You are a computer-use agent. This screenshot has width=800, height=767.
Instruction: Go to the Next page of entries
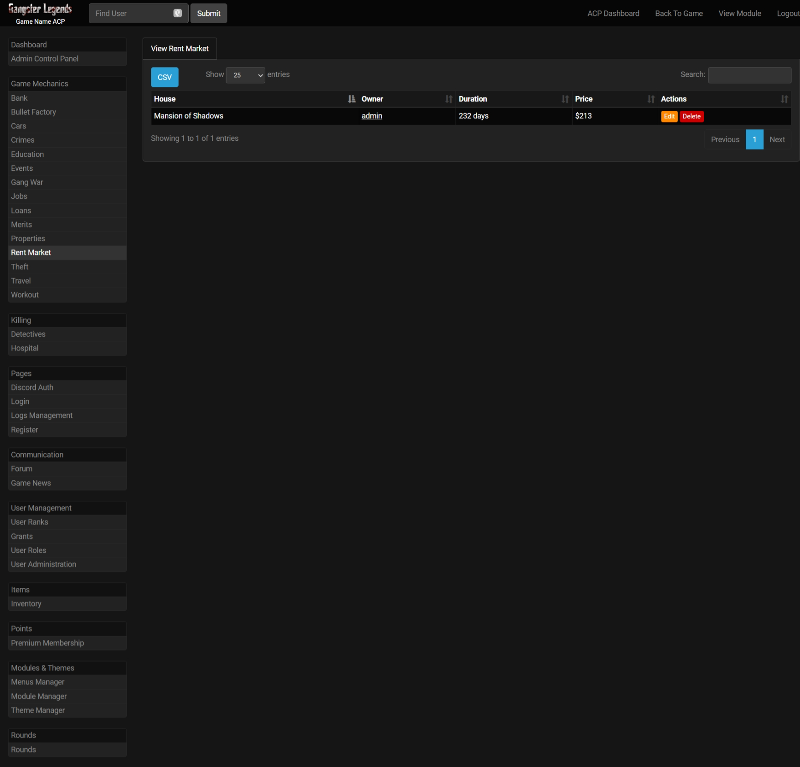pos(777,139)
